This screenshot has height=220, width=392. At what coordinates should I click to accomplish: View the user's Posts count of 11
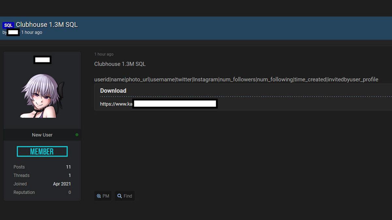[68, 167]
